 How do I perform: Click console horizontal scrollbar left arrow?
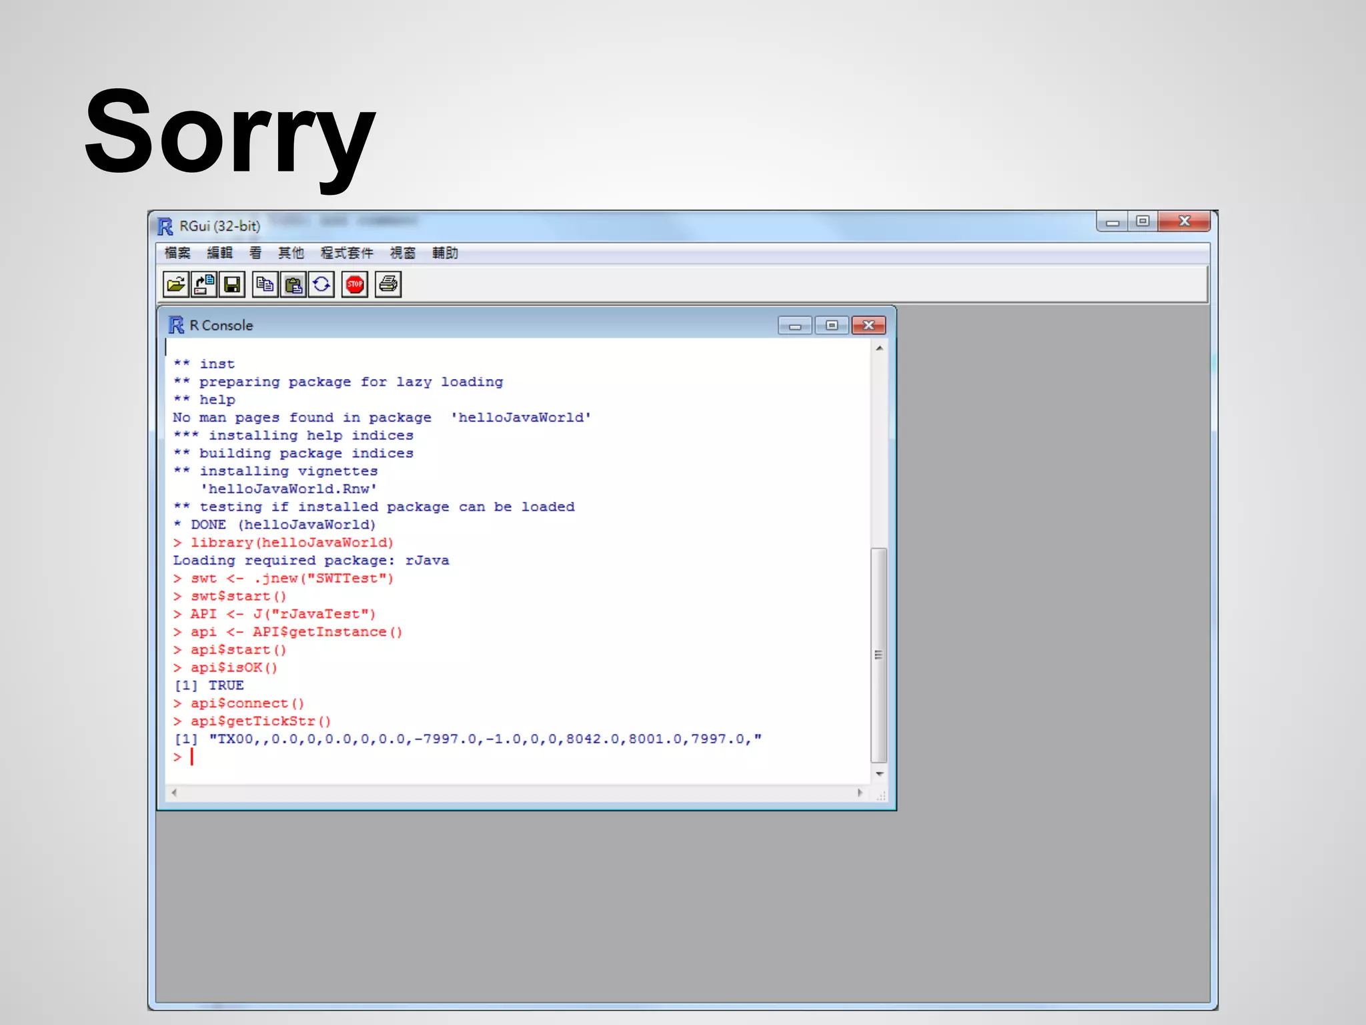[x=174, y=793]
